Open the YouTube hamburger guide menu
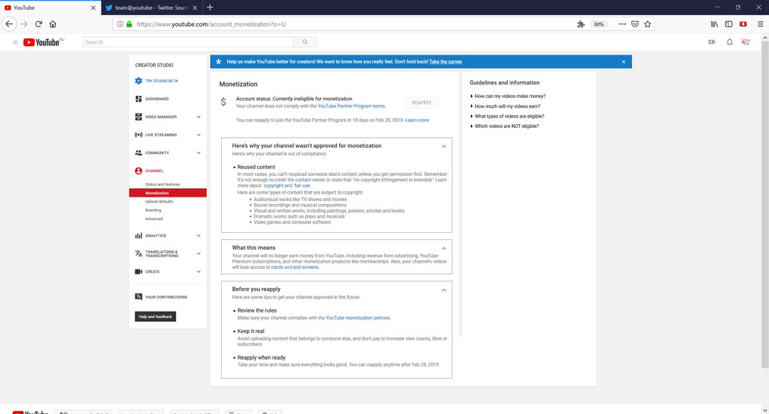769x414 pixels. (x=15, y=42)
